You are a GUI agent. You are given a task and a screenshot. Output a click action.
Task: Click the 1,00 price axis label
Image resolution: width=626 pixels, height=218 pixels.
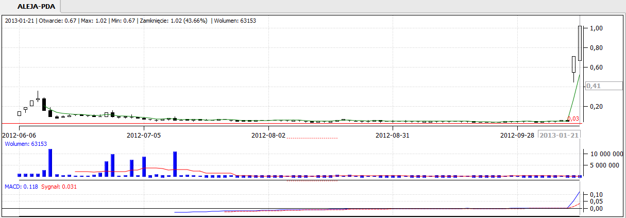(x=597, y=28)
